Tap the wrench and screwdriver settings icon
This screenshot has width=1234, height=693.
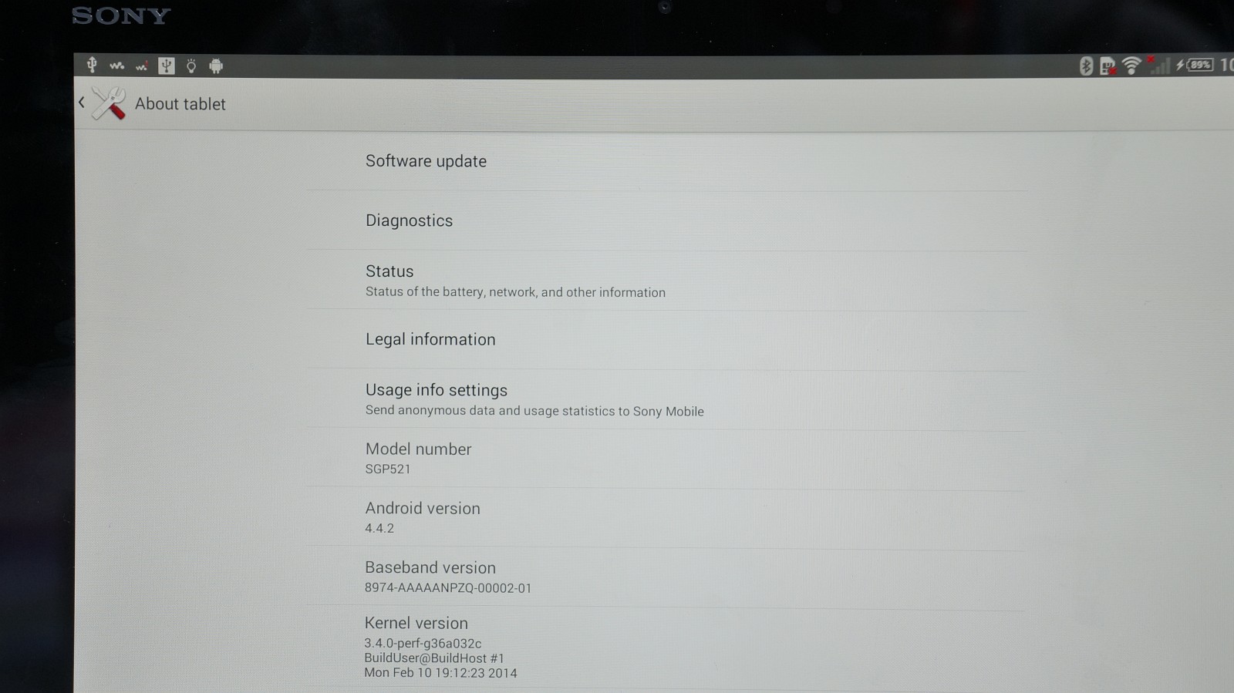pos(109,103)
